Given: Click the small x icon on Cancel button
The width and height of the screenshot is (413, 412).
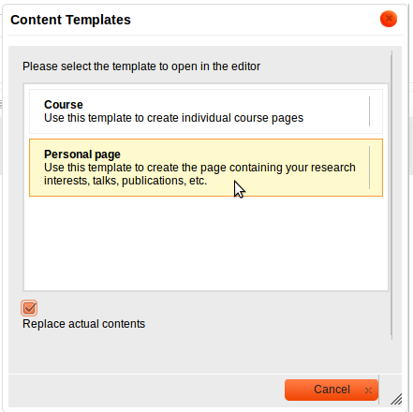Looking at the screenshot, I should [368, 390].
